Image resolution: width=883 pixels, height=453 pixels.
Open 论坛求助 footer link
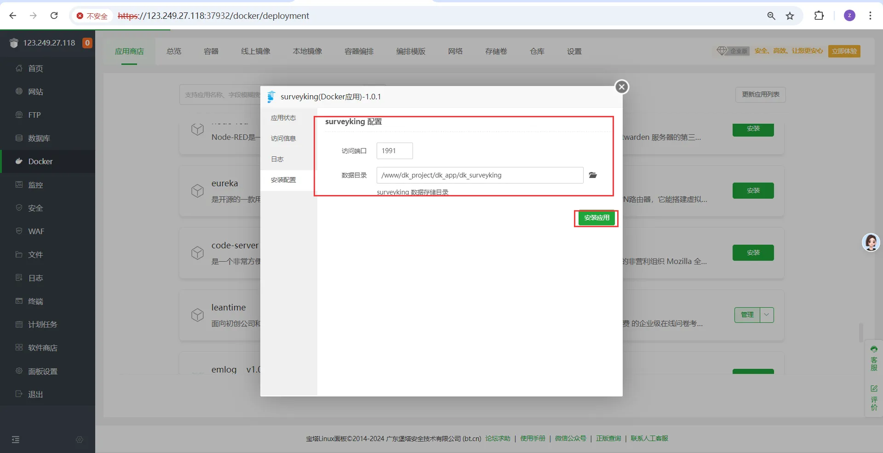click(498, 439)
